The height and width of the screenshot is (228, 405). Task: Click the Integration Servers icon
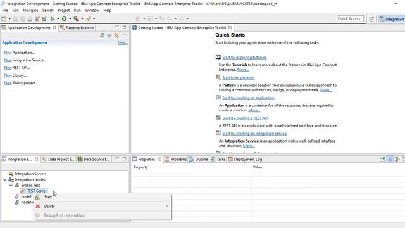11,174
